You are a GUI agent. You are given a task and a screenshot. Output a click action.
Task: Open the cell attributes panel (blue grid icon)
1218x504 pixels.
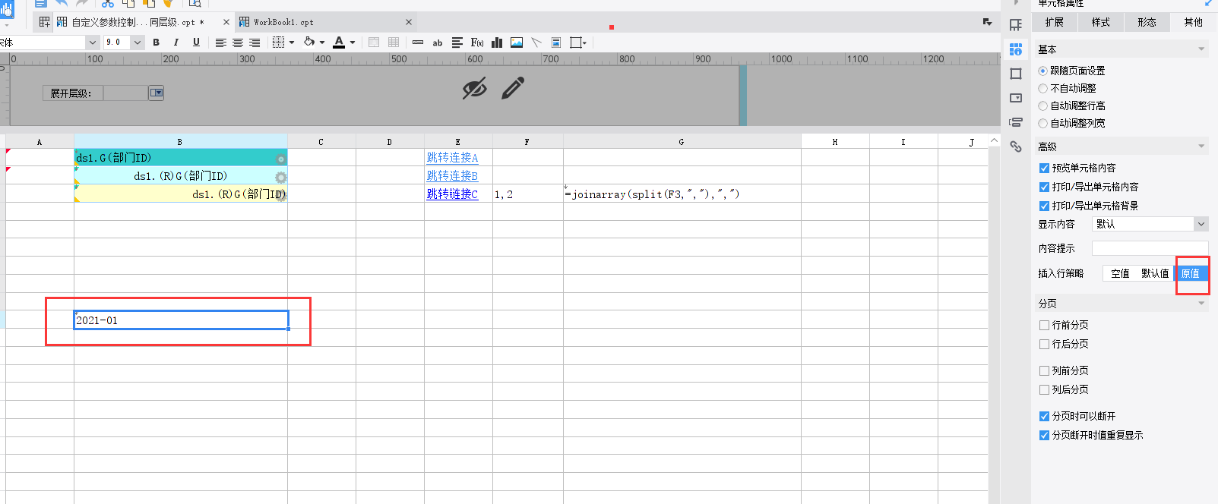1016,49
